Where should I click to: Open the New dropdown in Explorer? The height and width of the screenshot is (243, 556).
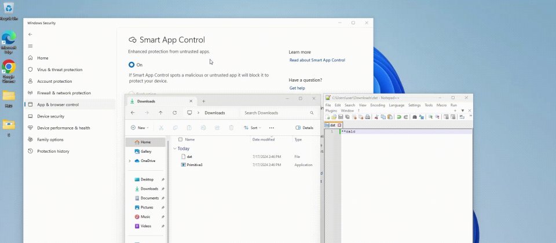coord(140,127)
